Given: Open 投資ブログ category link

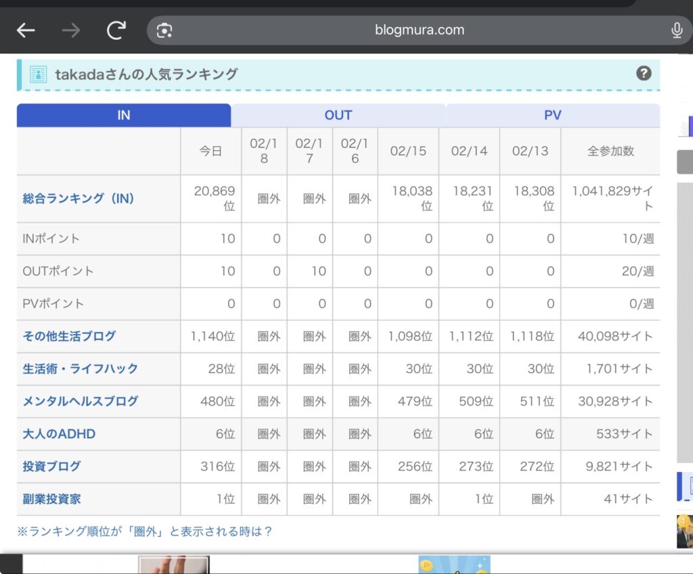Looking at the screenshot, I should (51, 467).
